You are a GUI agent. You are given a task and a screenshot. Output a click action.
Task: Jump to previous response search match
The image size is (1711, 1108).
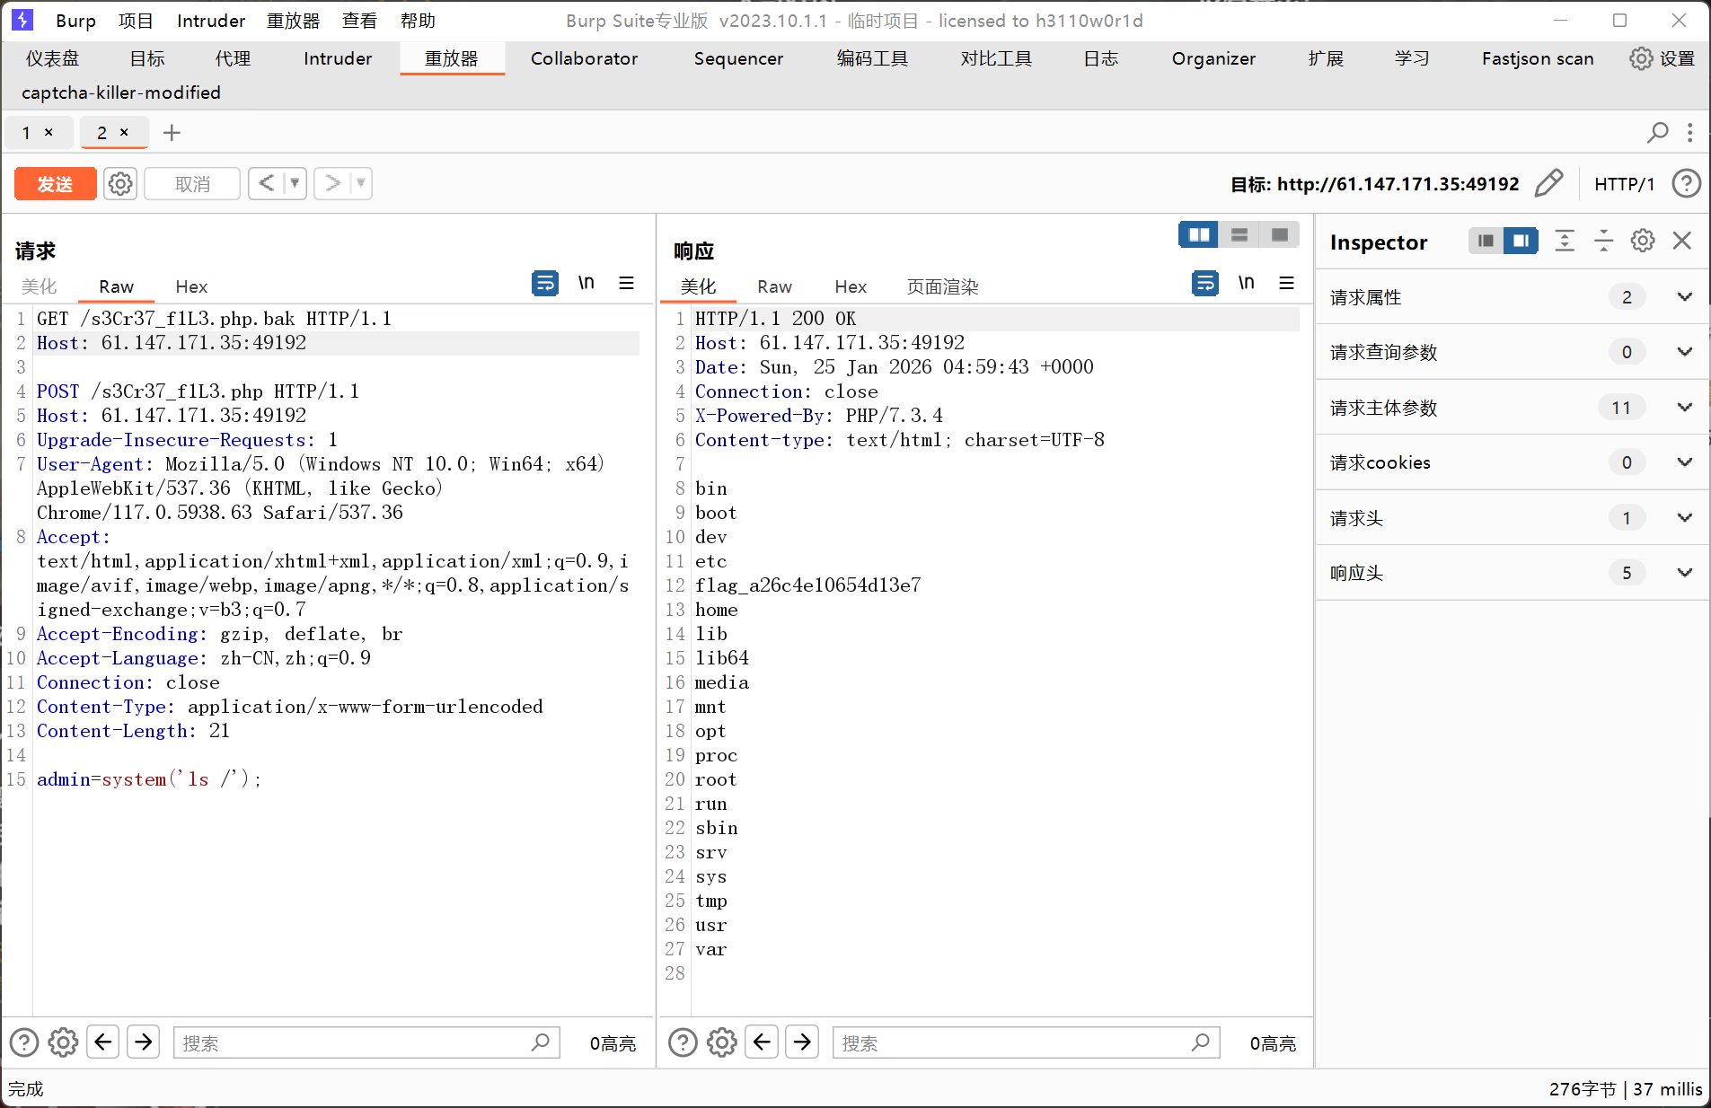[x=763, y=1042]
